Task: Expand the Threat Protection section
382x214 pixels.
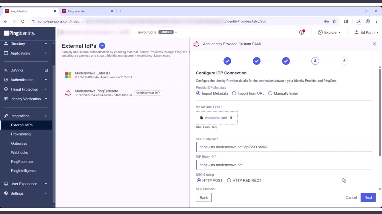Action: click(26, 89)
